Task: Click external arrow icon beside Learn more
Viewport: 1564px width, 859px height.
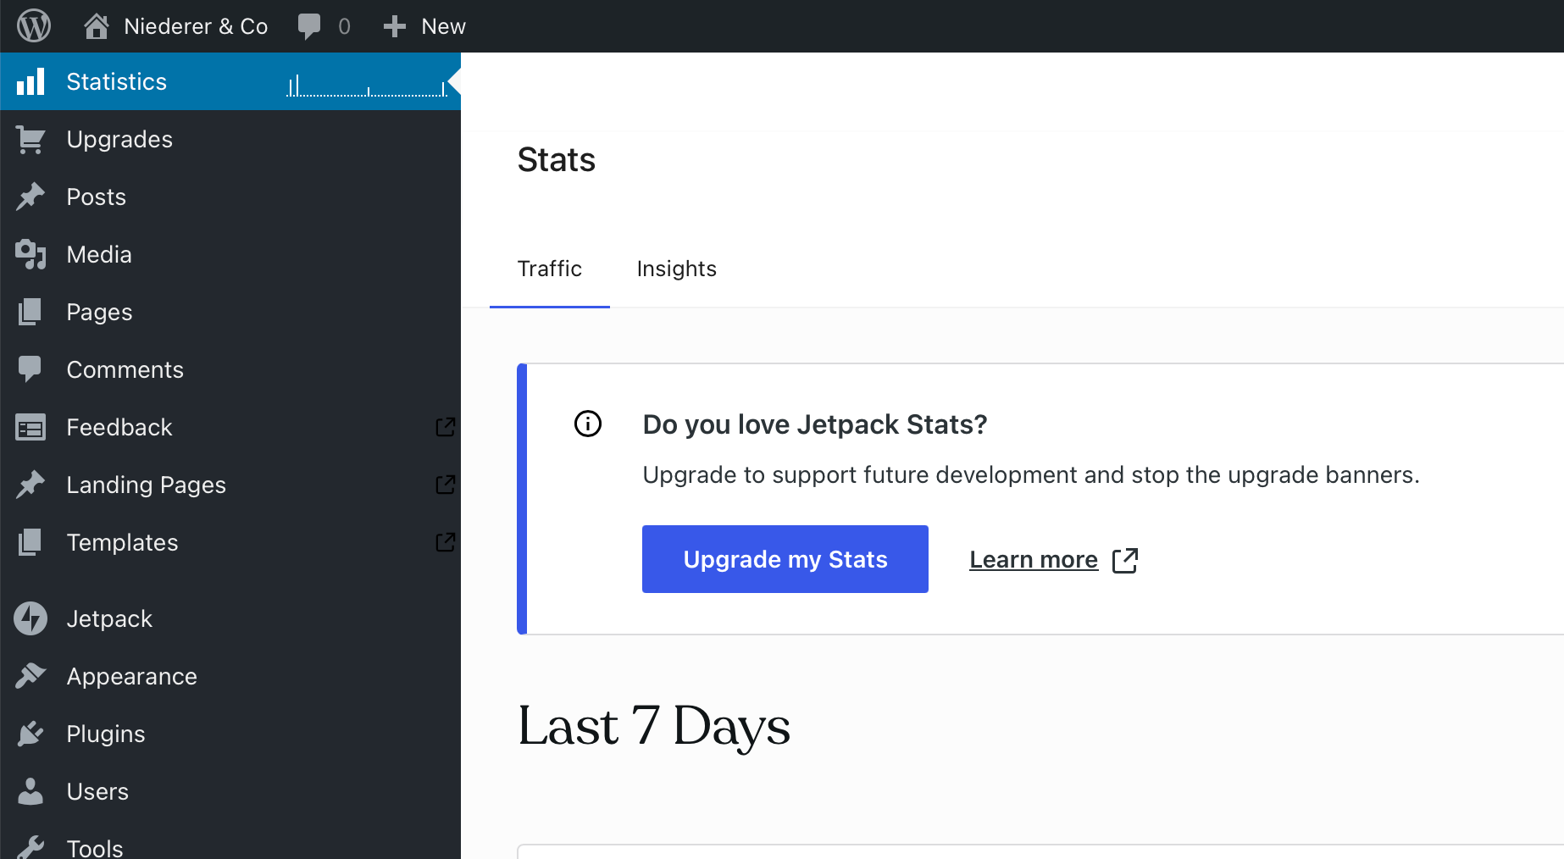Action: click(1125, 560)
